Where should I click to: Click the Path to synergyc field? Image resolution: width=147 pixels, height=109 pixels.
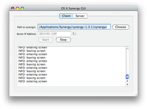[74, 27]
